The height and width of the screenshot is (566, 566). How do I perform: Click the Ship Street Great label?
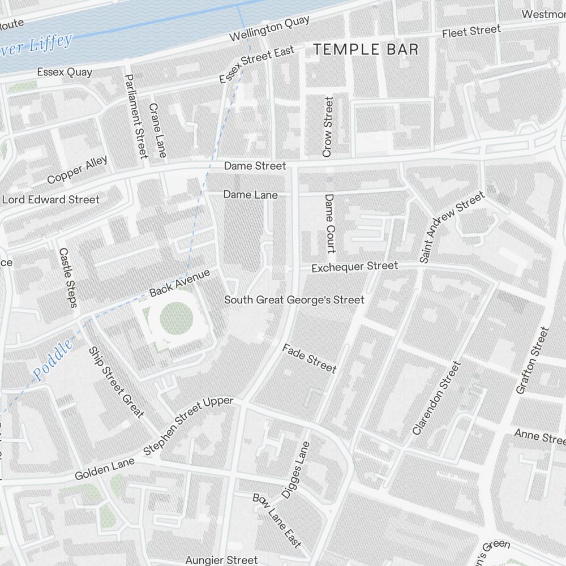coord(117,382)
